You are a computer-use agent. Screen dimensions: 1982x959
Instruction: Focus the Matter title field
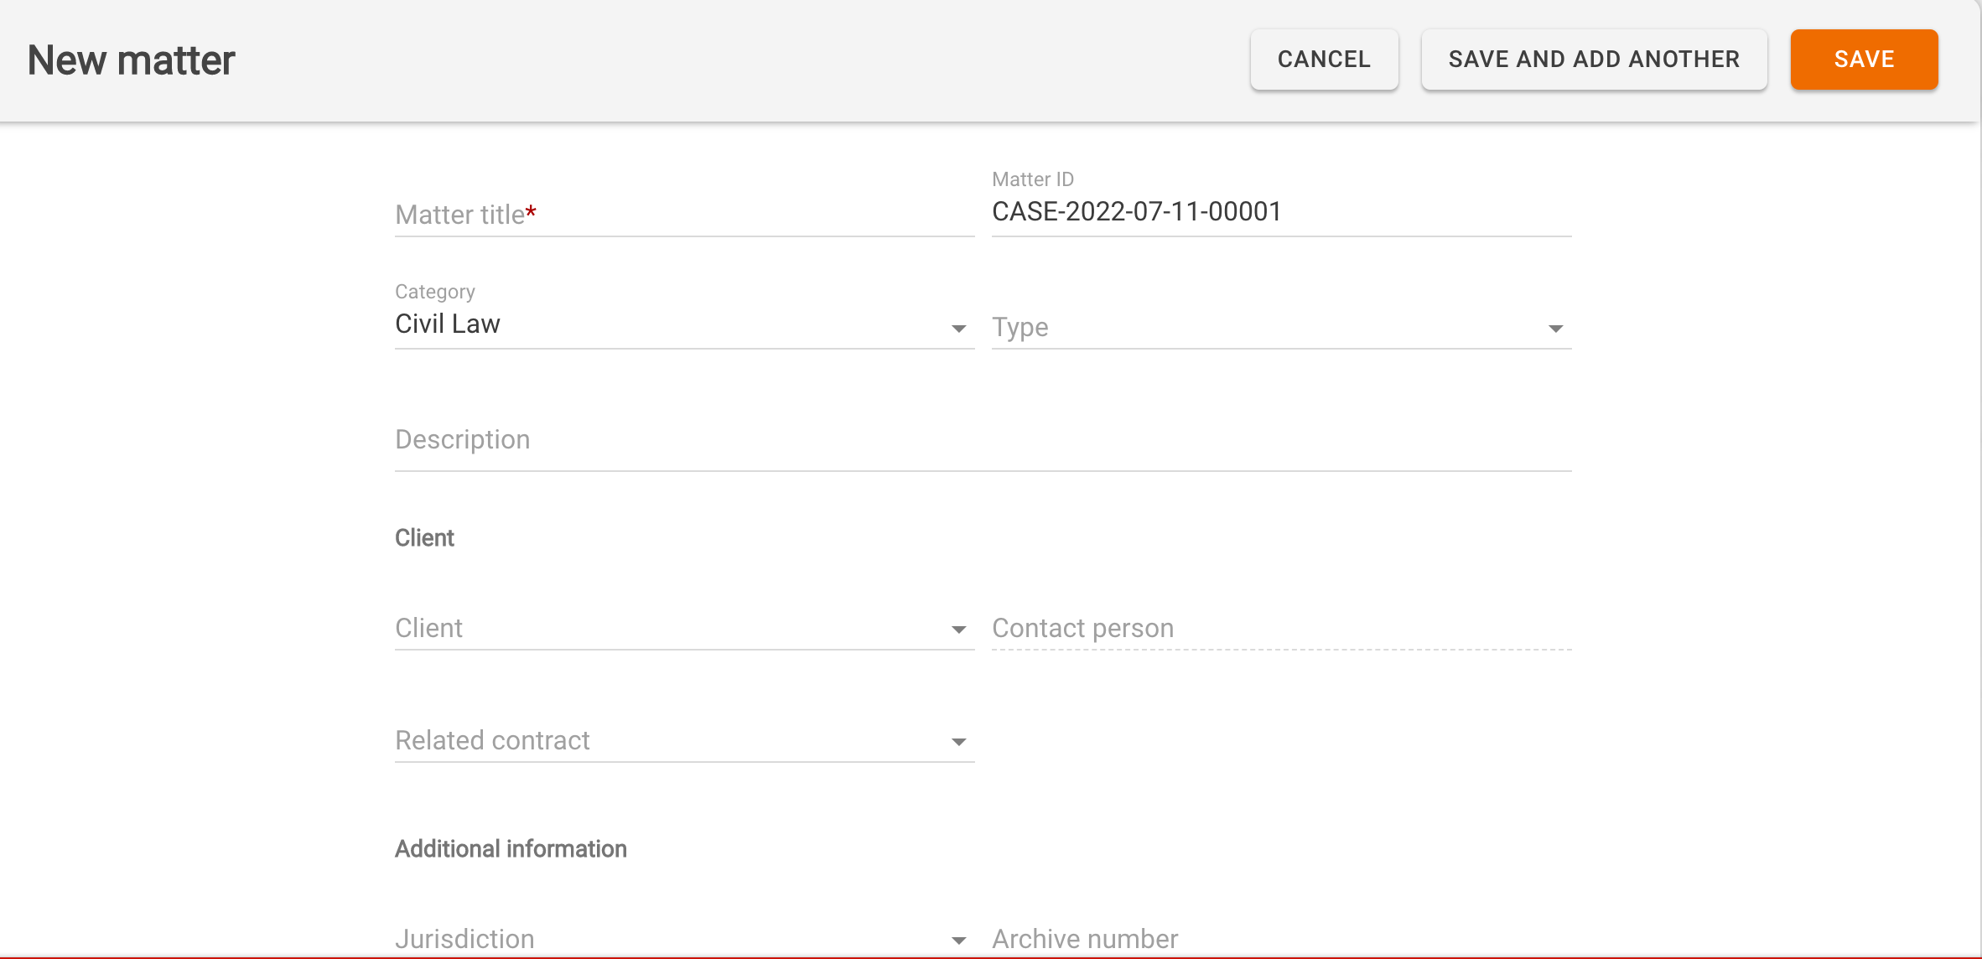684,215
